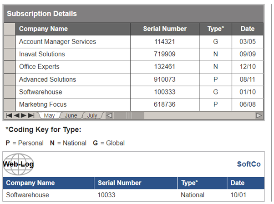Click next sheet navigation arrow
Viewport: 274px width, 204px height.
click(24, 115)
